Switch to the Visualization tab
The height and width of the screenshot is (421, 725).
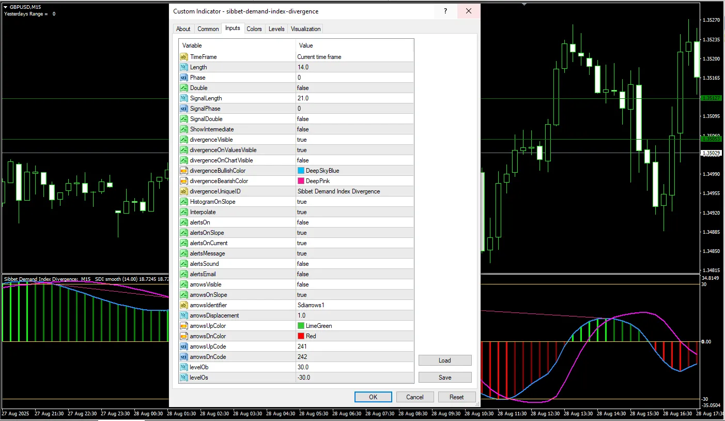305,29
